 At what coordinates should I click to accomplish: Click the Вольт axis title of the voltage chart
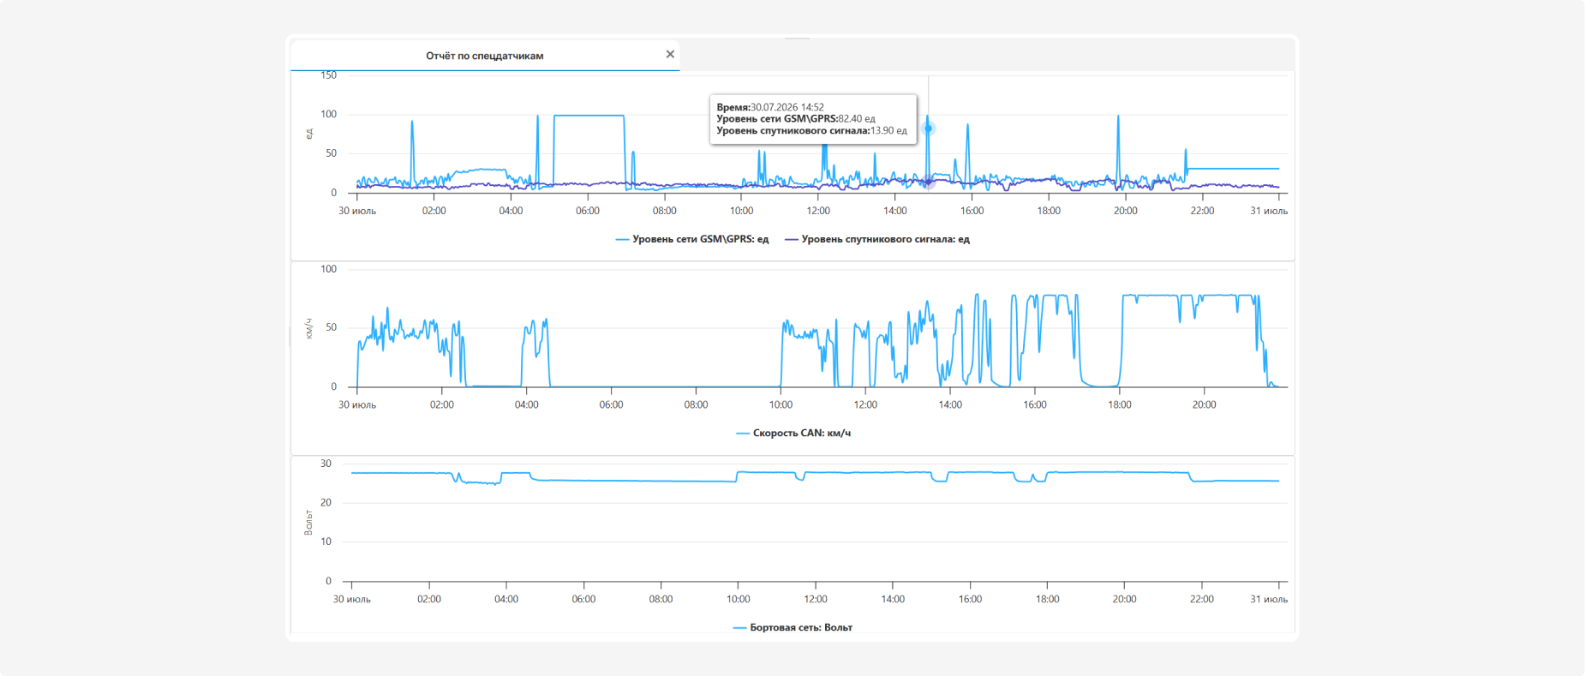coord(308,522)
